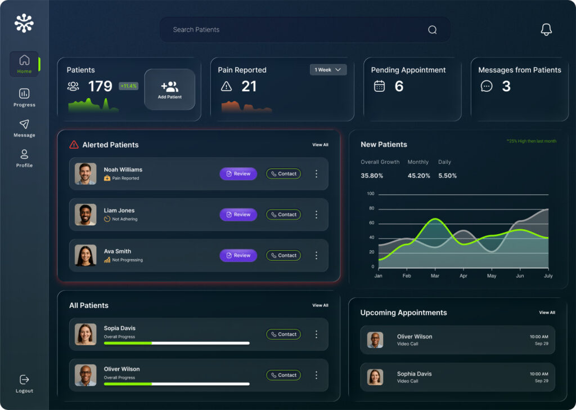Click the snowflake app logo

tap(24, 23)
